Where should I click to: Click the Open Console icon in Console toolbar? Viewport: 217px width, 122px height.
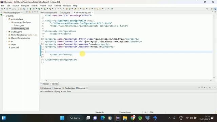pos(207,87)
